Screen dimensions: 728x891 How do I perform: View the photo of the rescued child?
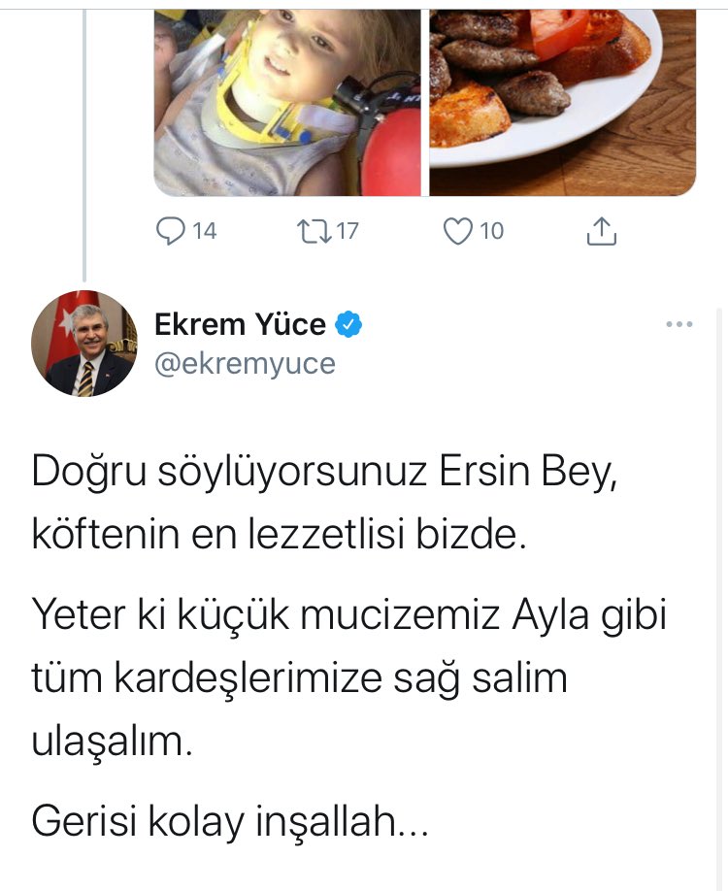[287, 103]
